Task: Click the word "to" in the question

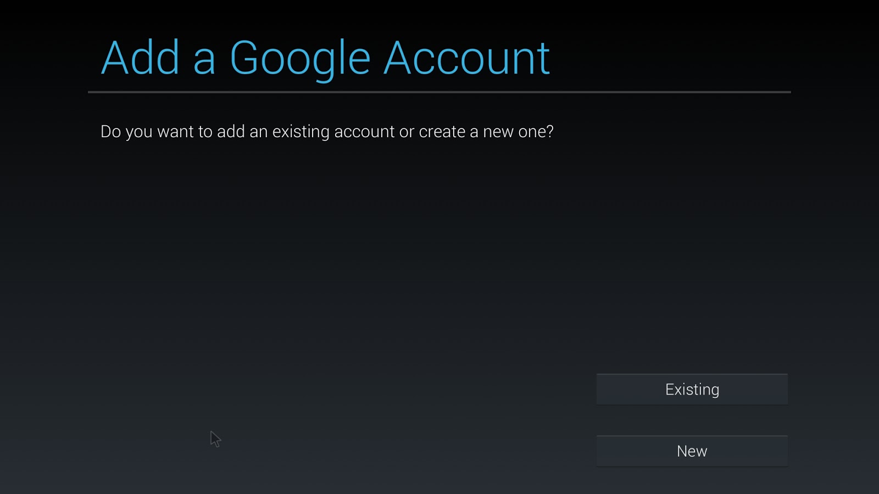Action: 205,132
